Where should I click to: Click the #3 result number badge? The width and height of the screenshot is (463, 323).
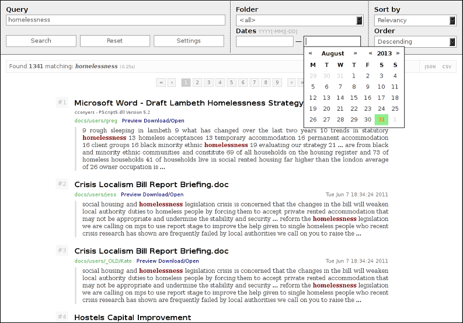62,251
